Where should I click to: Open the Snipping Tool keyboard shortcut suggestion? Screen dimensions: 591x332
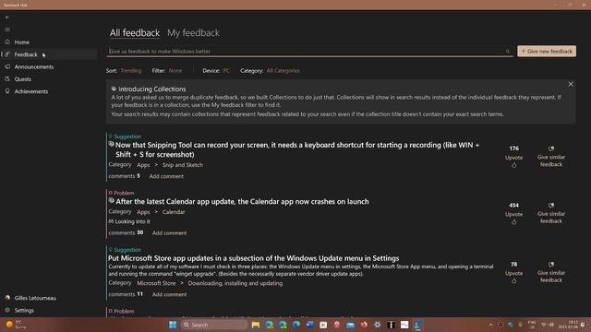(297, 149)
